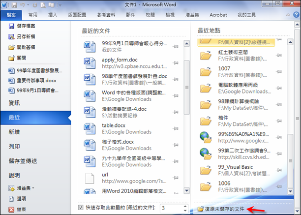This screenshot has height=215, width=301.
Task: Open the 1006 folder icon
Action: [206, 186]
